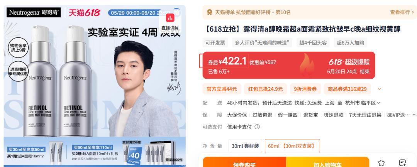Click the favorite star icon

click(381, 163)
